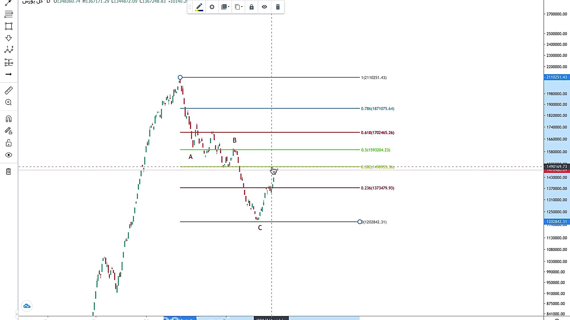Enable stay-in-drawing-mode pencil lock
The image size is (570, 320).
(x=9, y=131)
